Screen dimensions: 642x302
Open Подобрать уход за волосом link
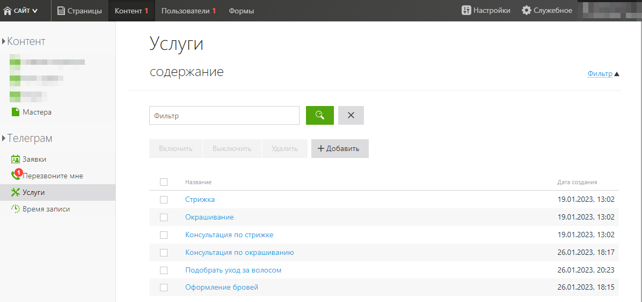pos(234,270)
